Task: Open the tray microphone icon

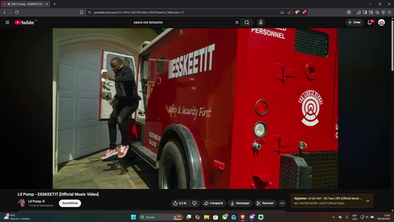Action: [347, 217]
